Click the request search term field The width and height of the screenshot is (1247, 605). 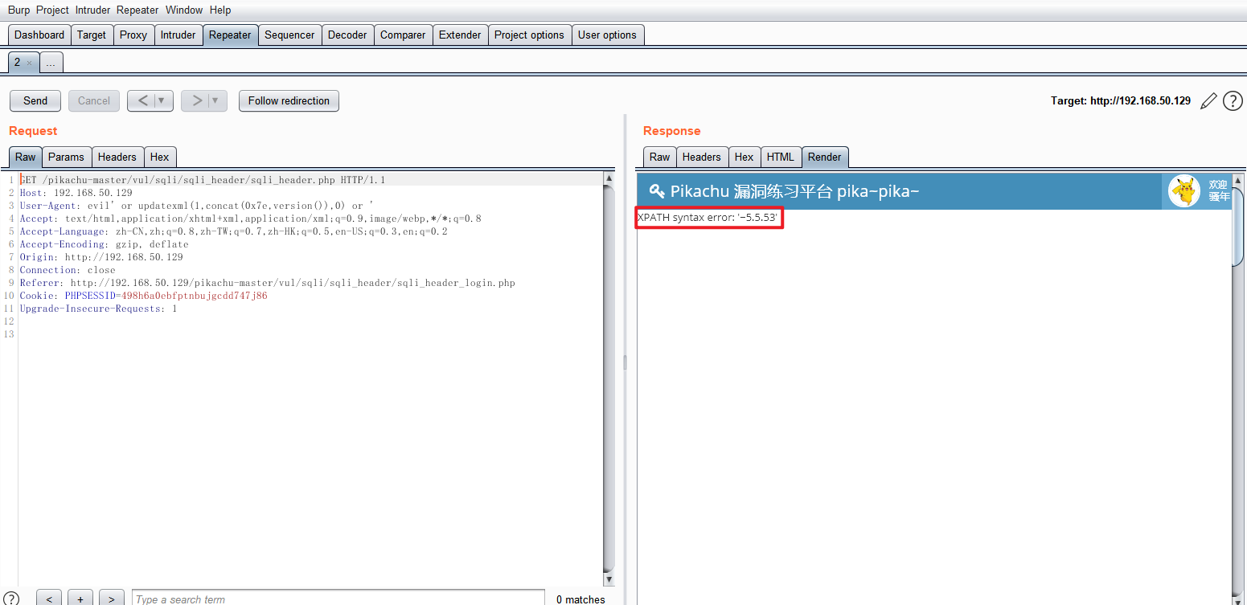click(x=338, y=599)
